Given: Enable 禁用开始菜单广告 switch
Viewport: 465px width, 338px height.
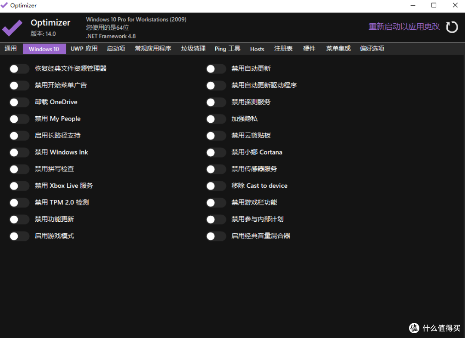Looking at the screenshot, I should (19, 86).
